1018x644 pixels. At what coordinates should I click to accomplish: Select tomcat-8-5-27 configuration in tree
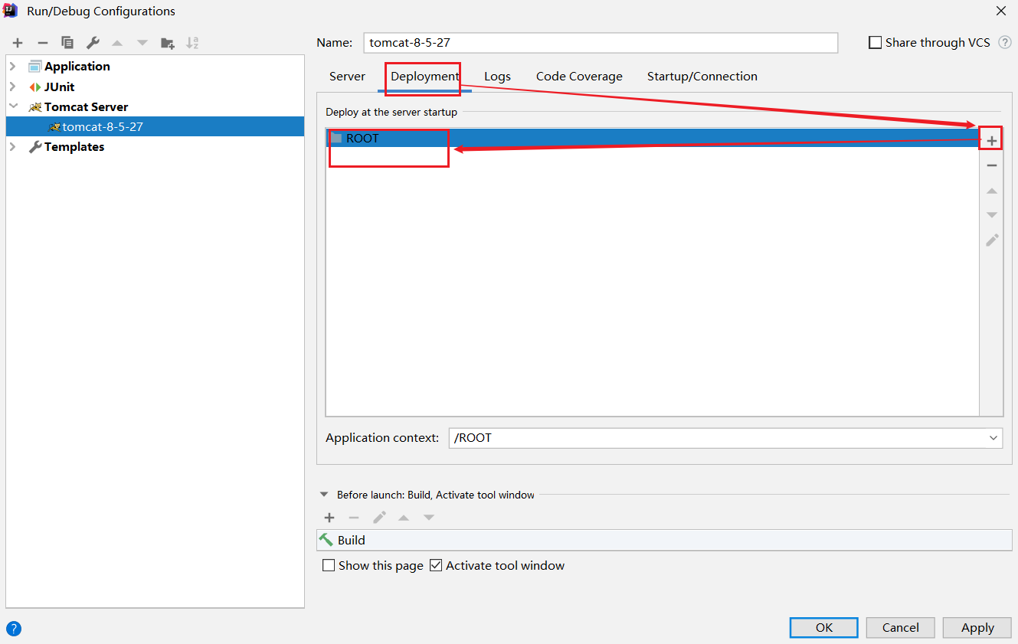point(155,127)
